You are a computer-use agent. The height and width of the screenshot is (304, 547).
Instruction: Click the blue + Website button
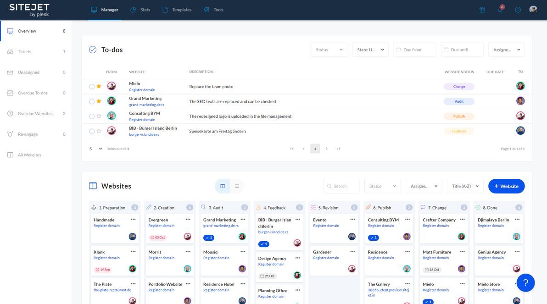(506, 186)
